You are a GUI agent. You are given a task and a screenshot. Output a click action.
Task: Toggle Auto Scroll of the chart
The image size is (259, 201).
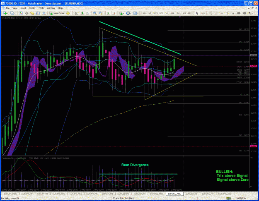point(108,13)
